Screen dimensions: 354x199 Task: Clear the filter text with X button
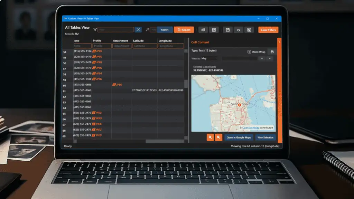(138, 30)
